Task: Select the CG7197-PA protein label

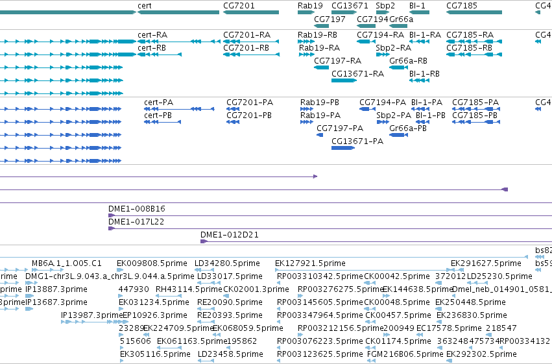Action: (340, 128)
